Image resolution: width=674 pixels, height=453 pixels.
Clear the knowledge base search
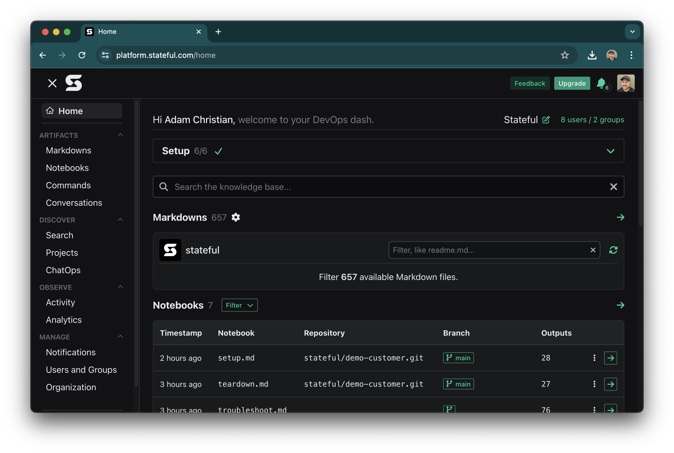coord(613,187)
